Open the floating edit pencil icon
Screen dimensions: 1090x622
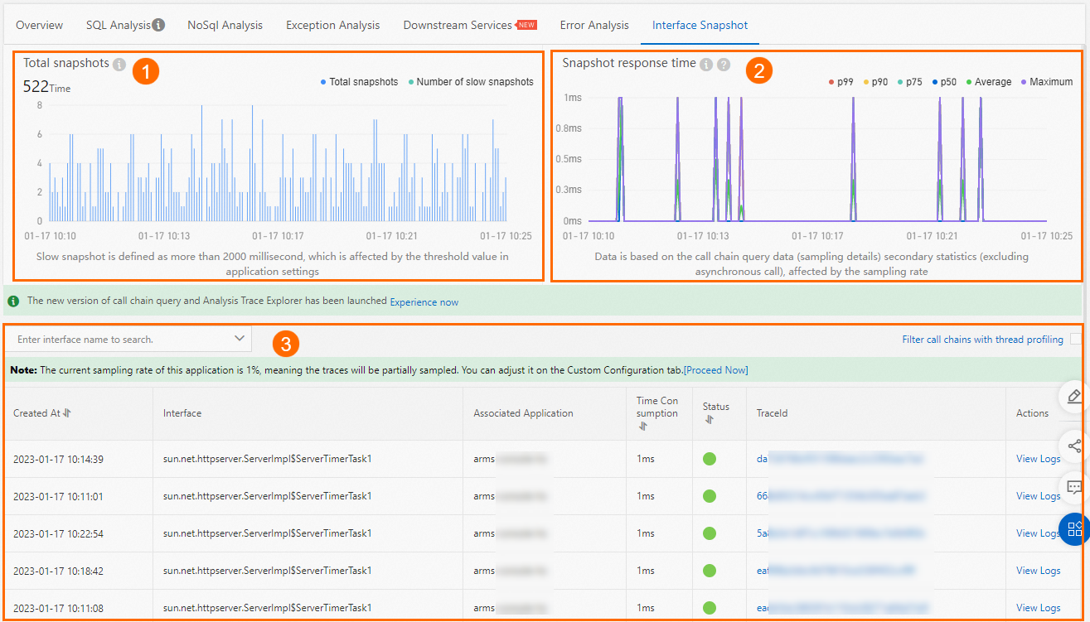click(1074, 397)
